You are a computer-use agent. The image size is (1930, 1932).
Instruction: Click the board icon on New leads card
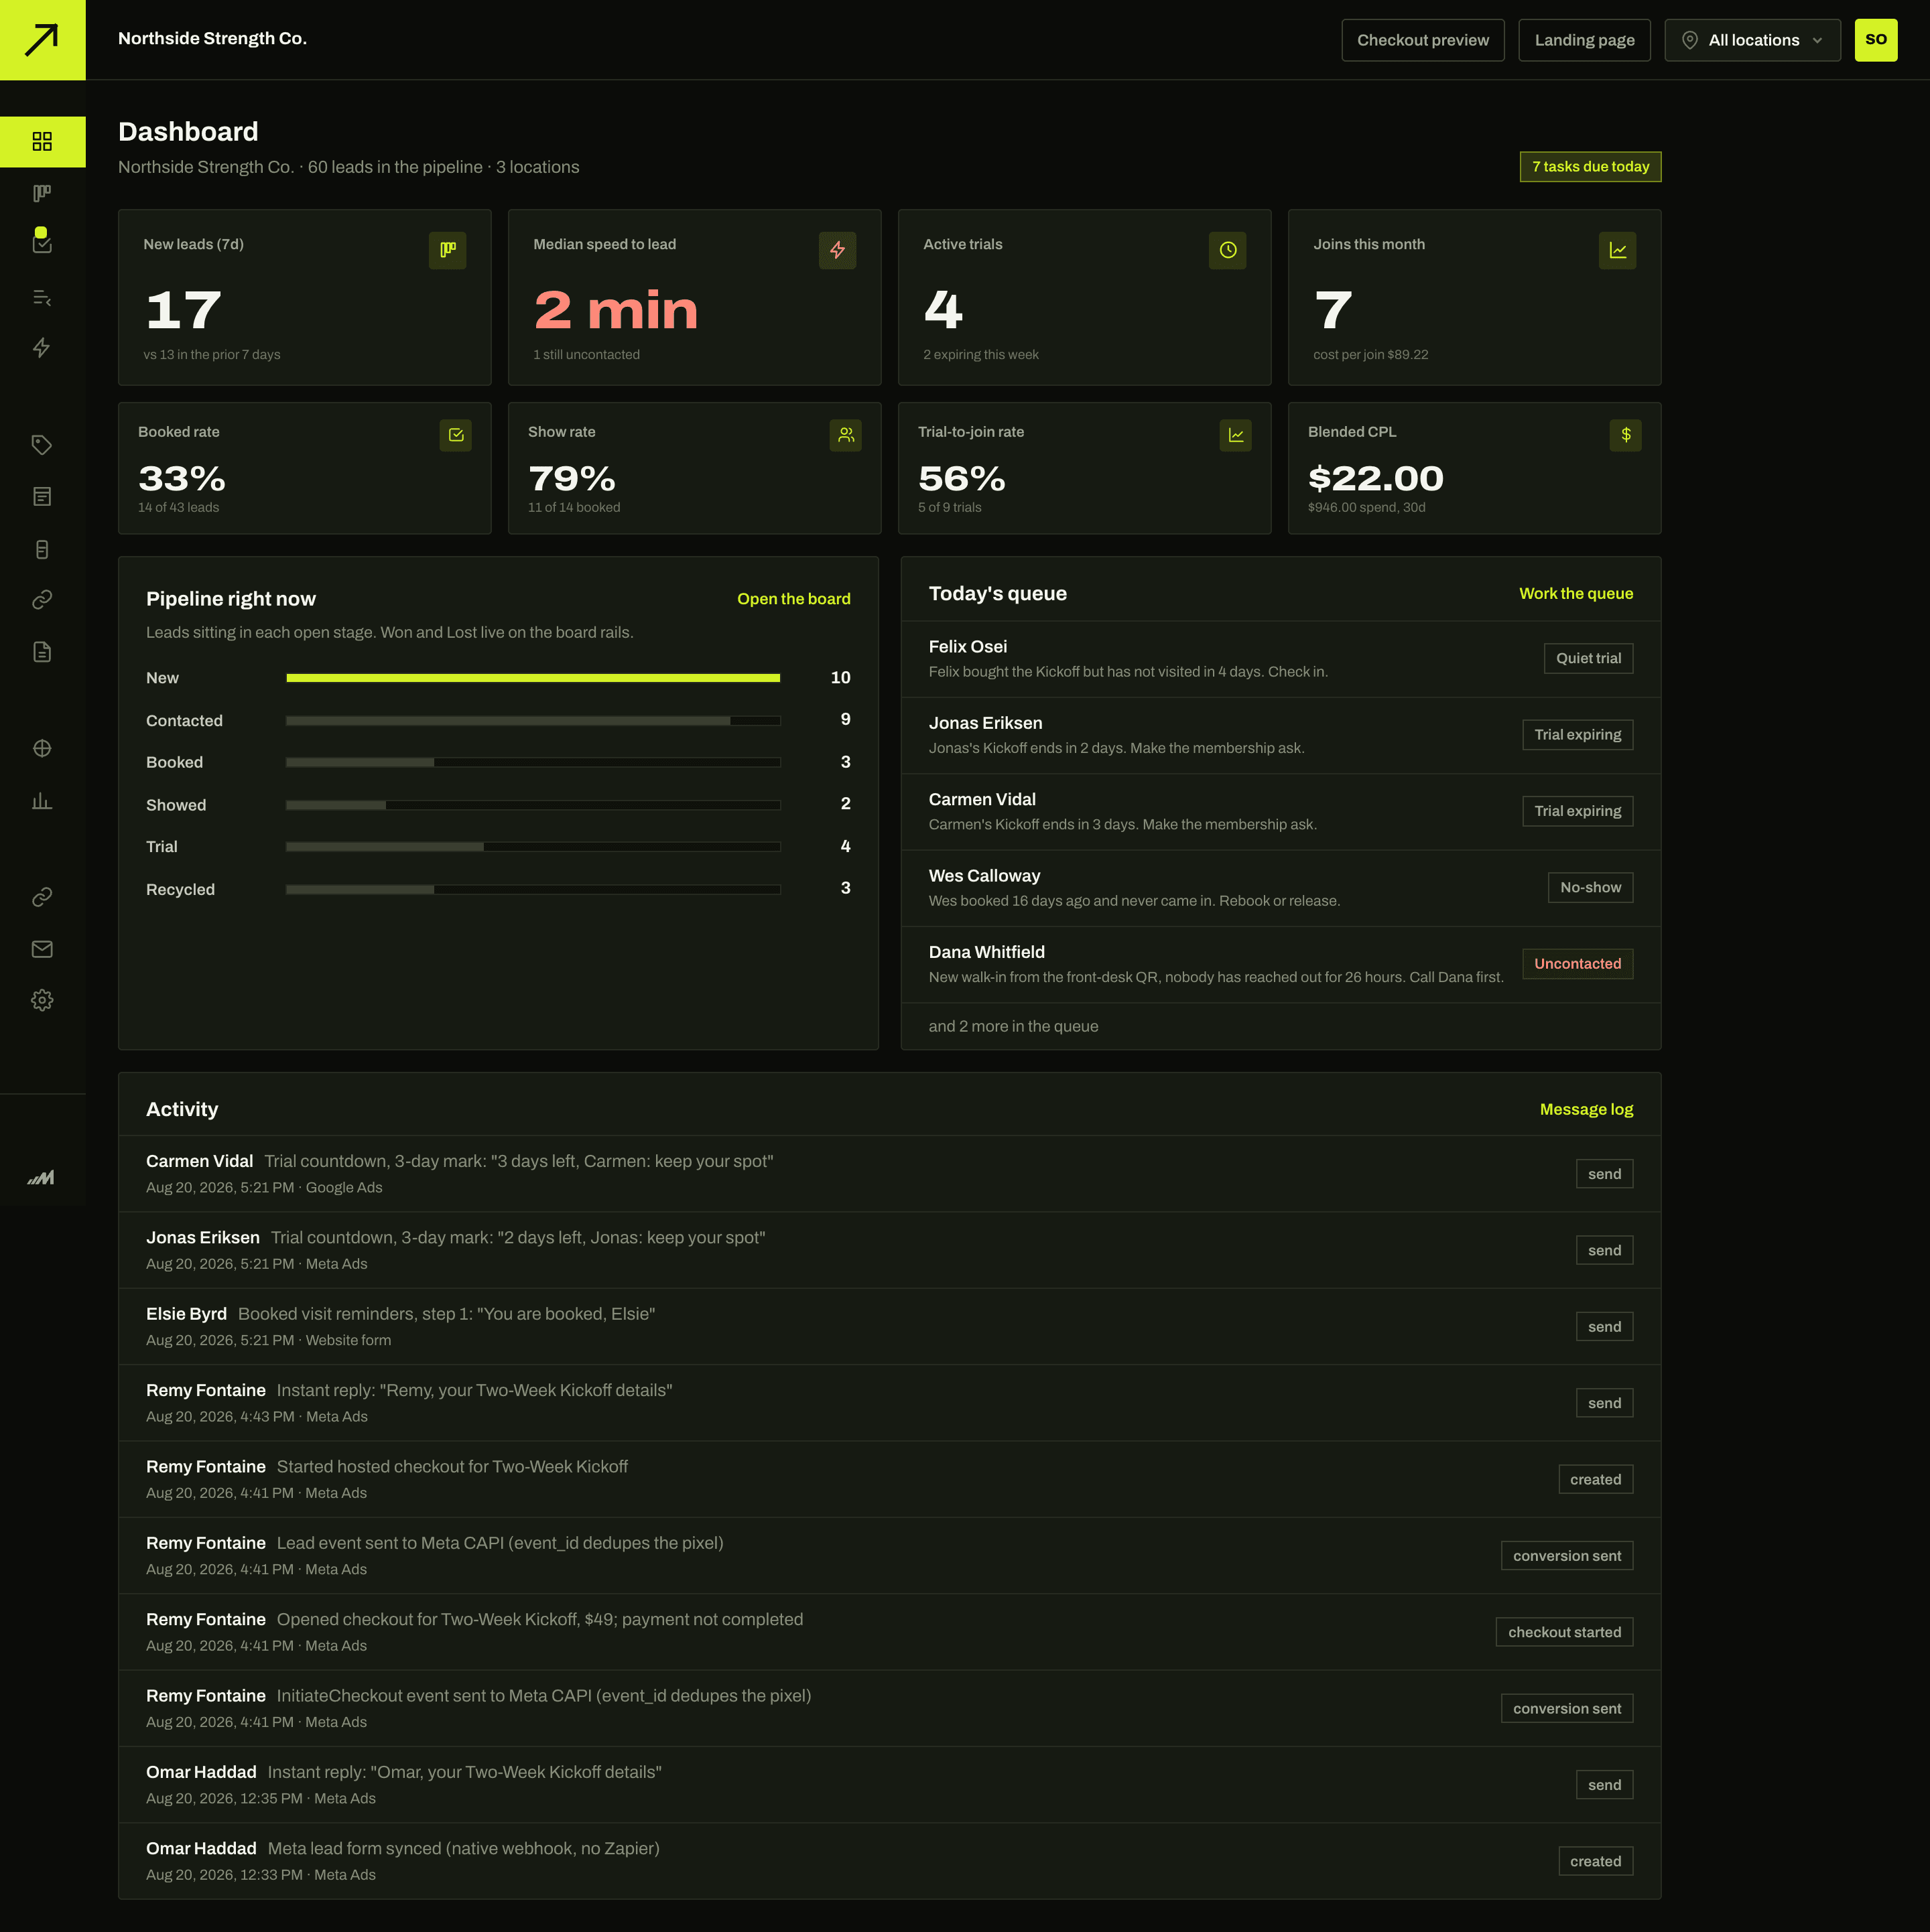coord(447,250)
